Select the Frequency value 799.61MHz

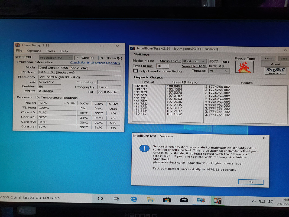80,77
